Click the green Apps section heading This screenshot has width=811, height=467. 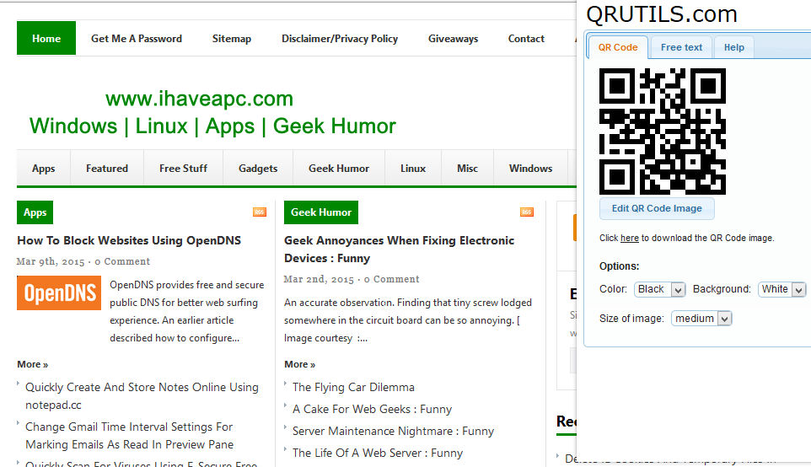pyautogui.click(x=35, y=212)
